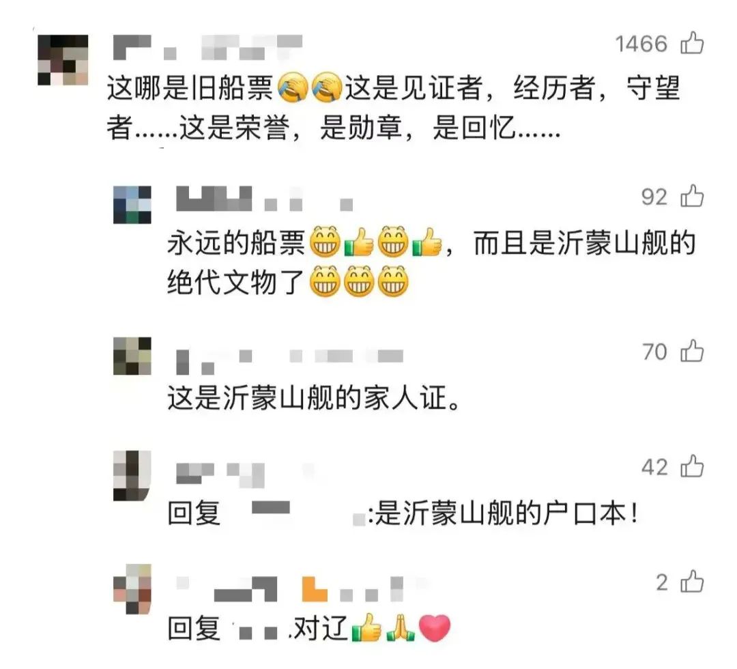Like the comment with 1466 likes
Screen dimensions: 737x669
coord(692,43)
